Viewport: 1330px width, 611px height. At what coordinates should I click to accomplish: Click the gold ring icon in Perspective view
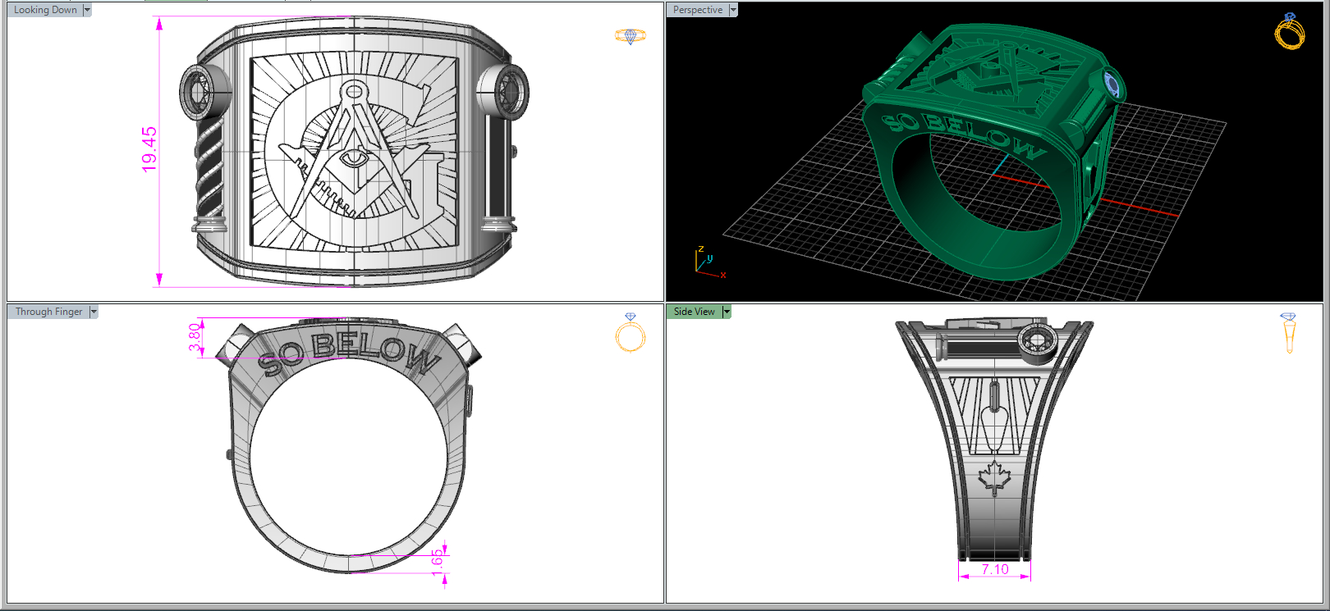coord(1290,31)
